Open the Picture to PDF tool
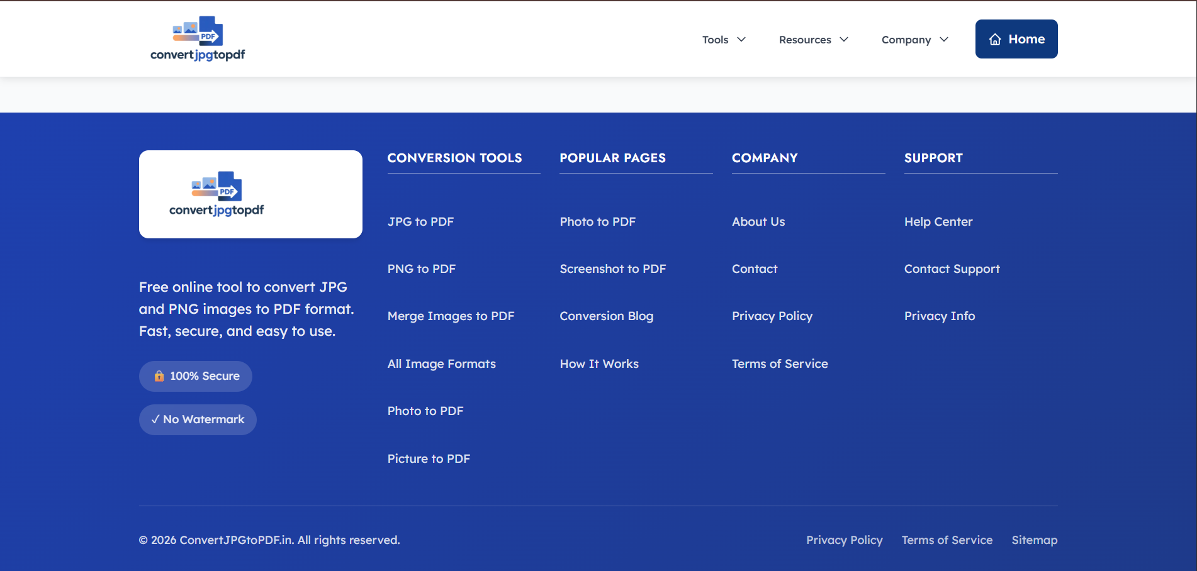 point(429,458)
